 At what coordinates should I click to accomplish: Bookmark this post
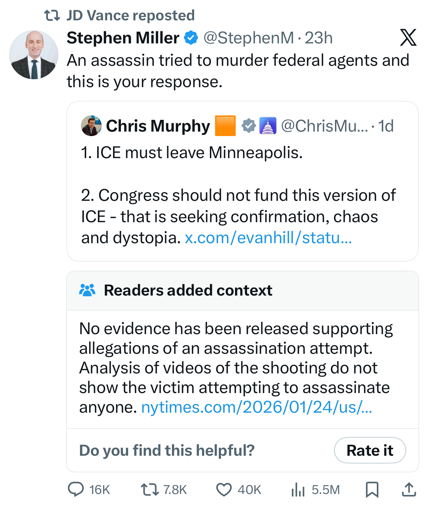tap(372, 489)
